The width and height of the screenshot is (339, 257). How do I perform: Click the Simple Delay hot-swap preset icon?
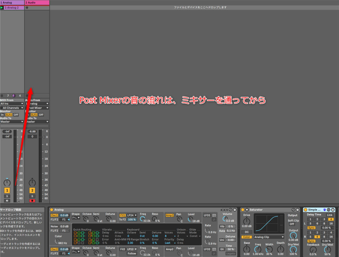click(x=328, y=210)
